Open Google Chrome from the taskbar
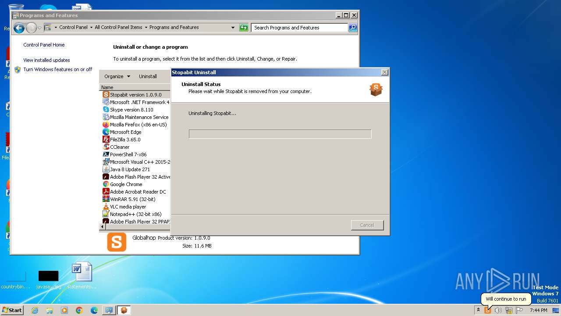The width and height of the screenshot is (561, 316). pos(79,310)
